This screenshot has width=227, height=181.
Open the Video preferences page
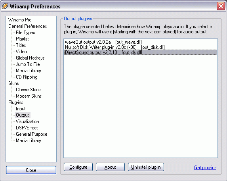[21, 52]
